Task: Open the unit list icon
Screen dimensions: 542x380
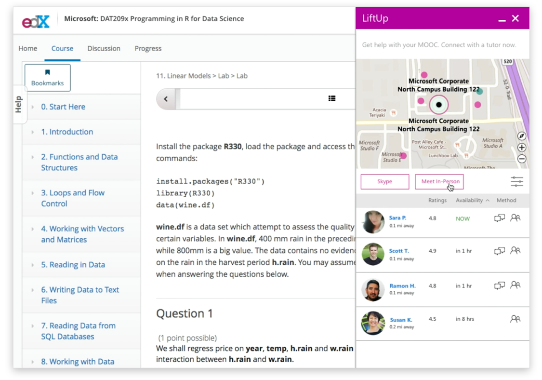Action: click(332, 99)
